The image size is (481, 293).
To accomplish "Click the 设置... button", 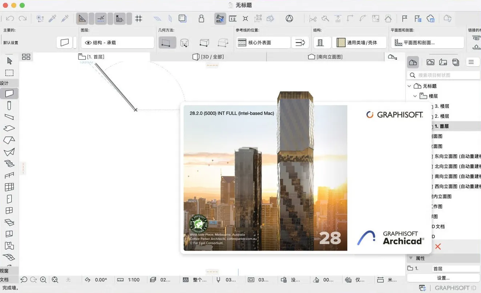I will (443, 278).
